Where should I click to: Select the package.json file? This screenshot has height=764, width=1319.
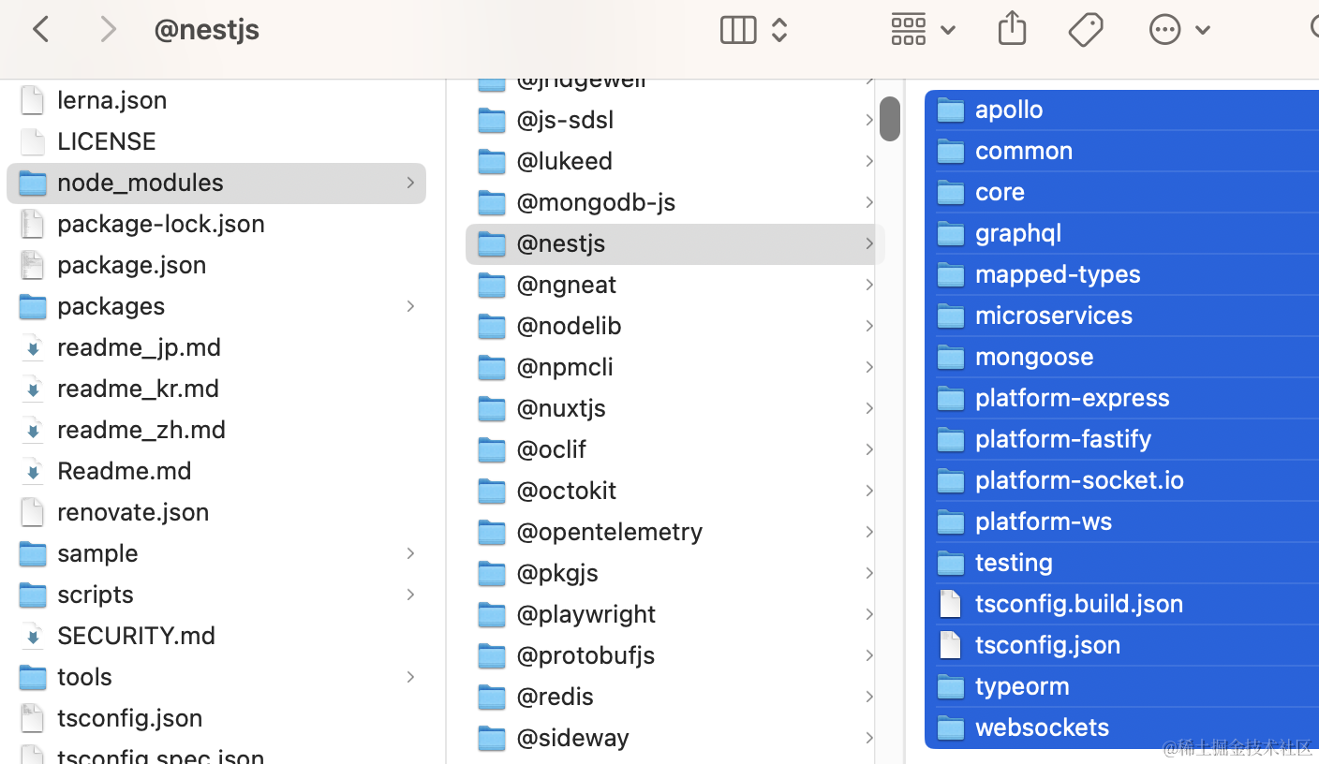point(131,265)
